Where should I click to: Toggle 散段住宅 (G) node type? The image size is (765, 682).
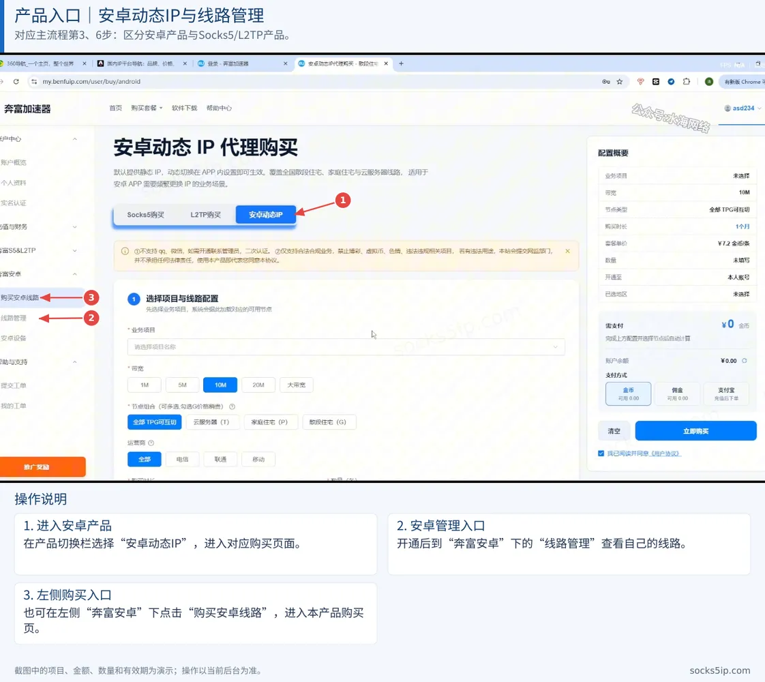(x=328, y=422)
